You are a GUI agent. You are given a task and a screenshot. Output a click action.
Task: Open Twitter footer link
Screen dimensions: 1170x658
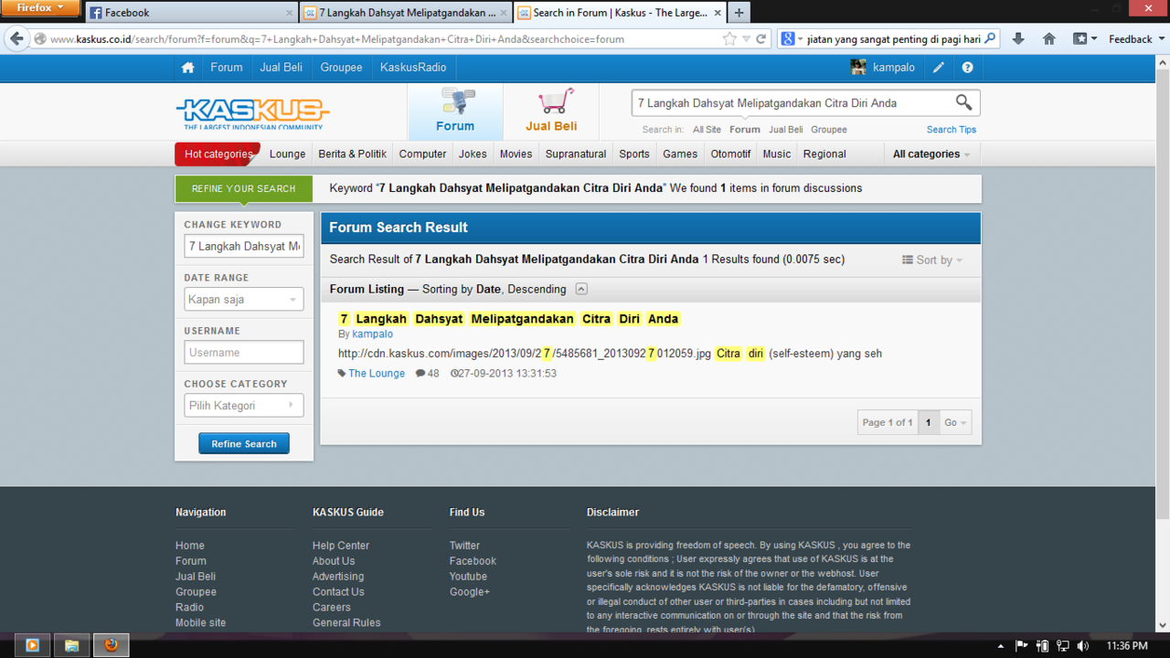(464, 546)
